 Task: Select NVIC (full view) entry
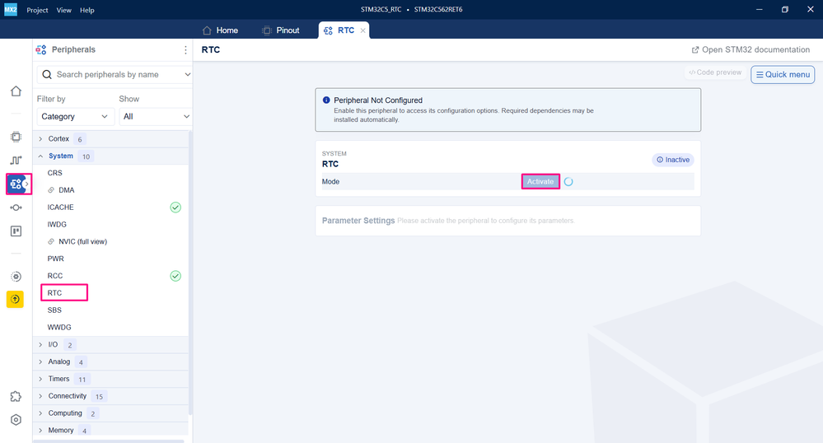pos(83,241)
